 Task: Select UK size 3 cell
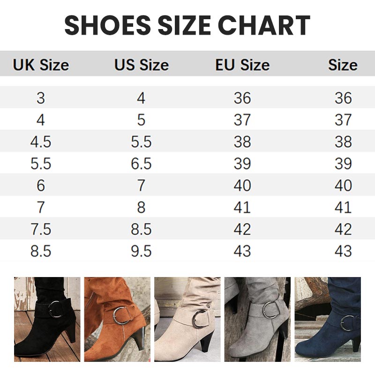[x=41, y=98]
